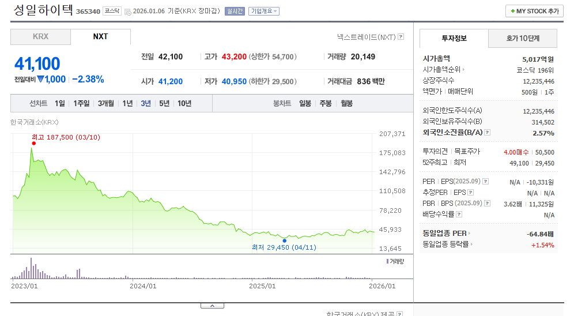Click help icon next to 추정PER EPS
Screen dimensions: 574x316
point(471,192)
